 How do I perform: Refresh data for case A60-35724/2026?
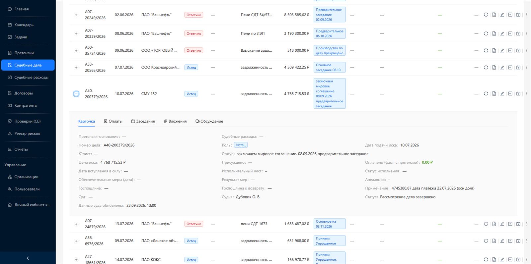(486, 51)
